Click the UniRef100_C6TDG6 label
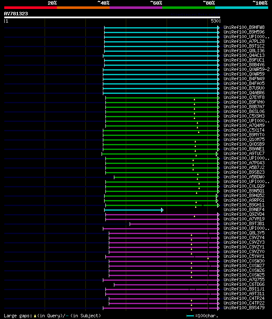The image size is (272, 319). point(244,285)
